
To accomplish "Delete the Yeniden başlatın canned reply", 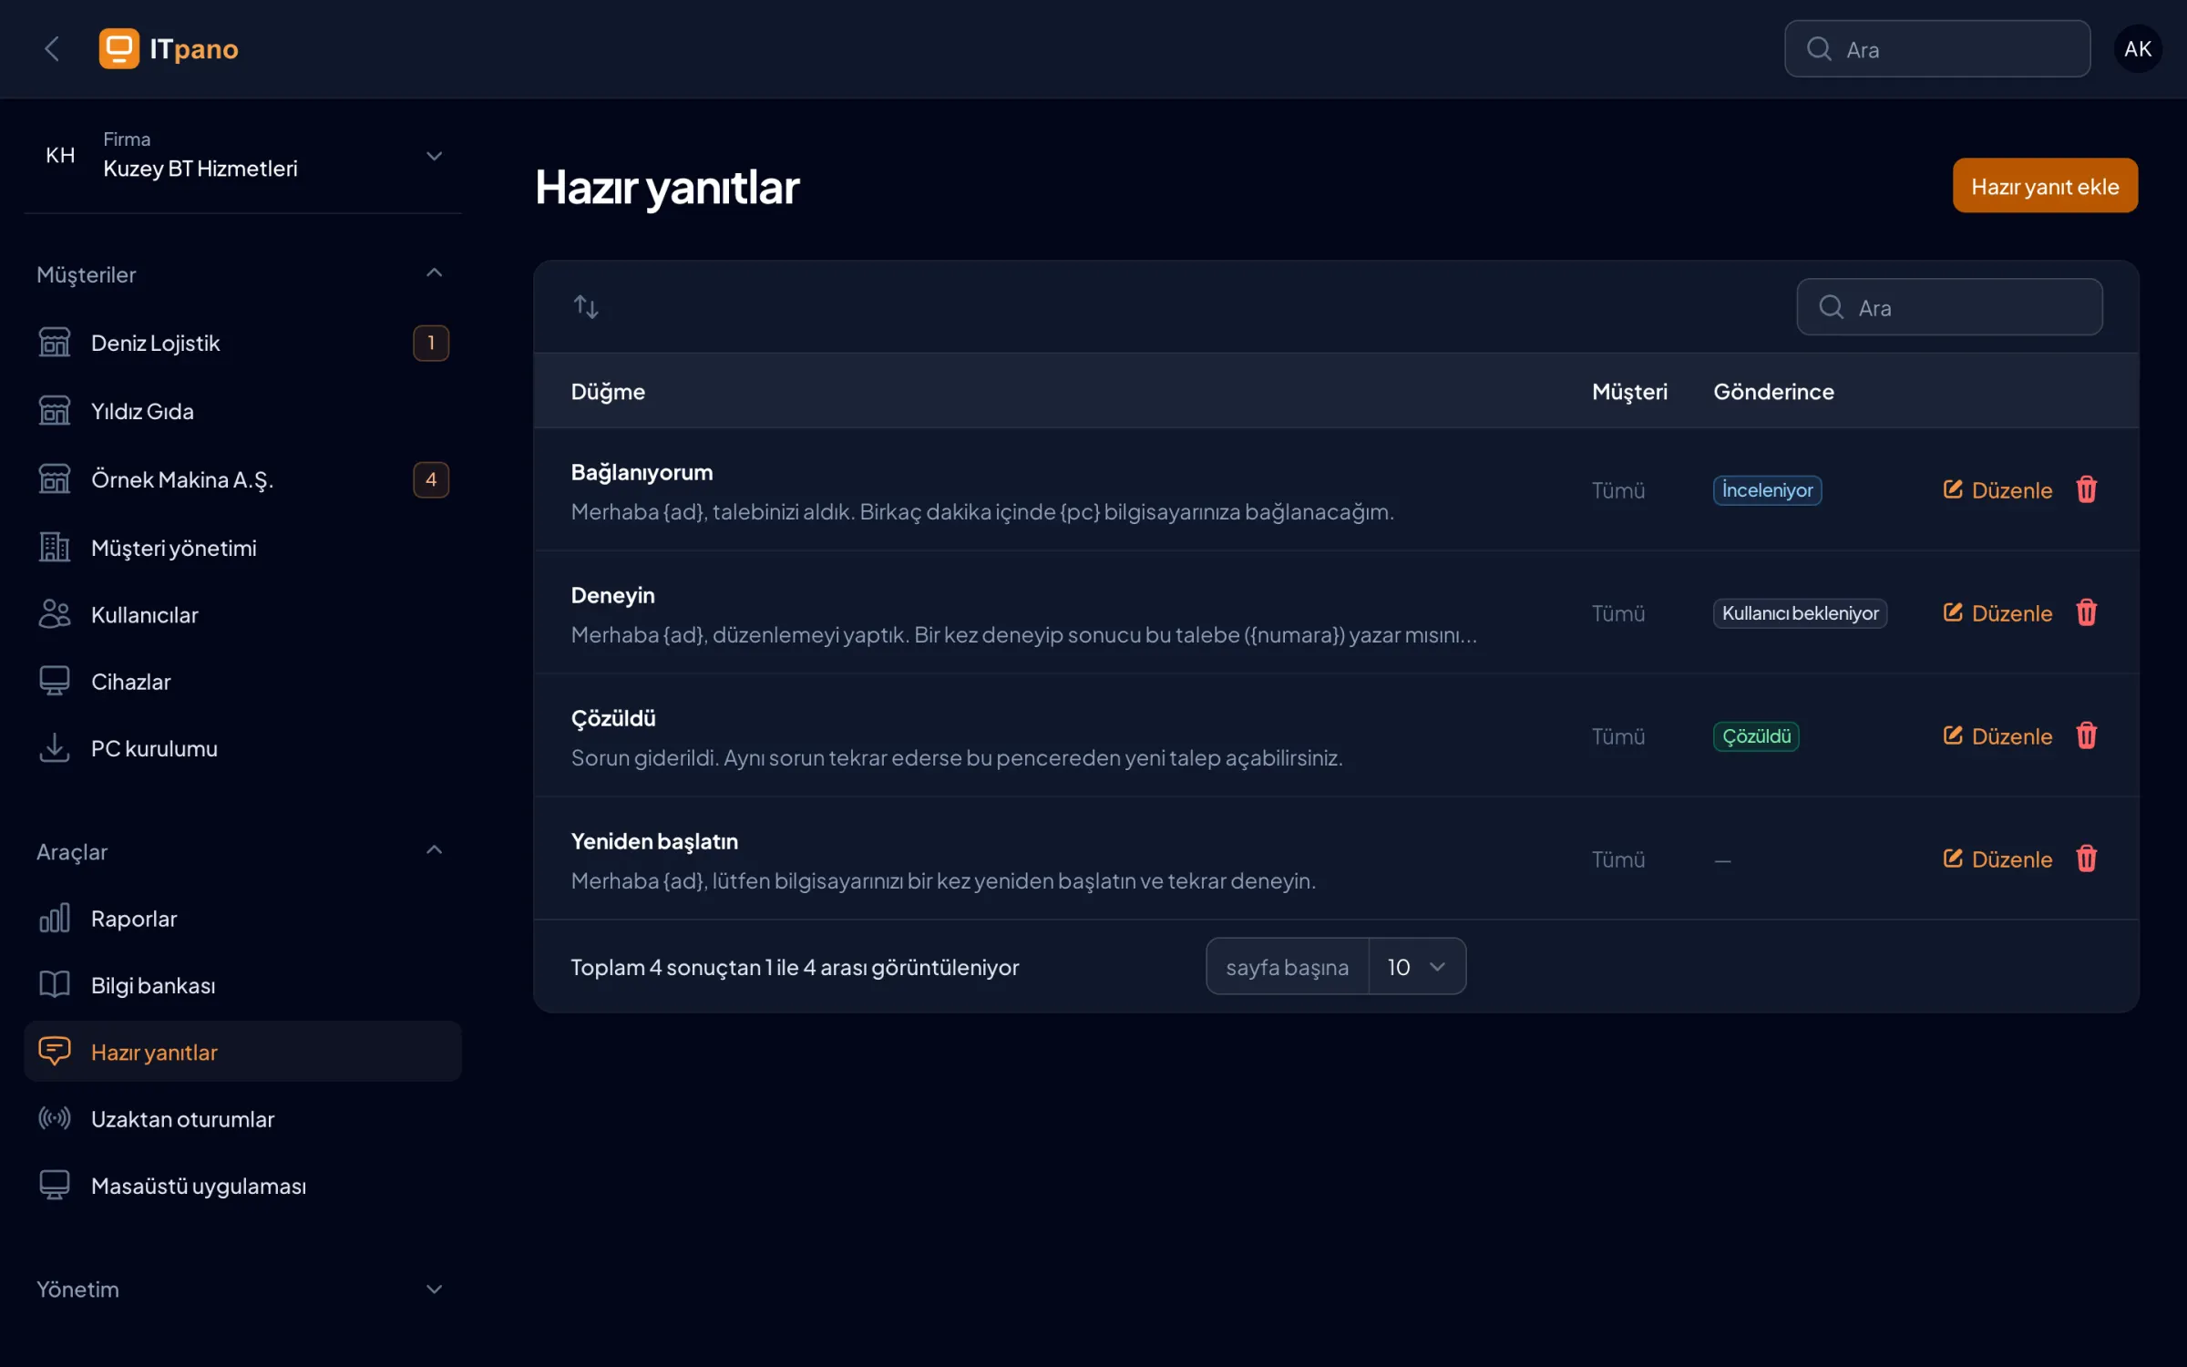I will [x=2087, y=859].
